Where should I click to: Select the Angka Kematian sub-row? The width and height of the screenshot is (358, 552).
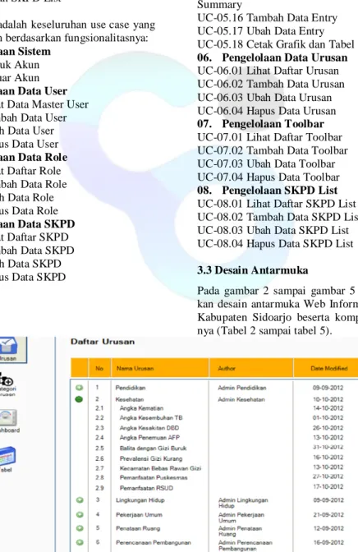[141, 408]
